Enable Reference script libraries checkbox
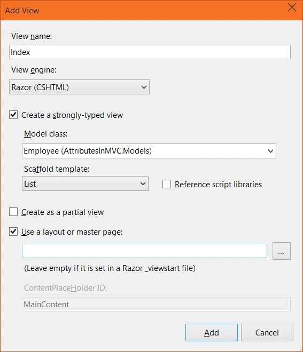The height and width of the screenshot is (352, 303). [167, 184]
